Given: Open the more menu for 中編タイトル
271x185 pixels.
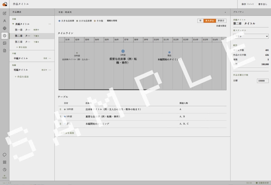Looking at the screenshot, I should 50,58.
